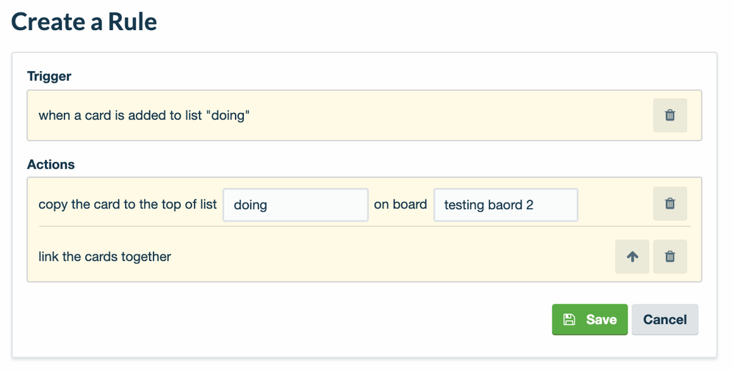
Task: Click empty yellow area right of link cards text
Action: point(389,257)
